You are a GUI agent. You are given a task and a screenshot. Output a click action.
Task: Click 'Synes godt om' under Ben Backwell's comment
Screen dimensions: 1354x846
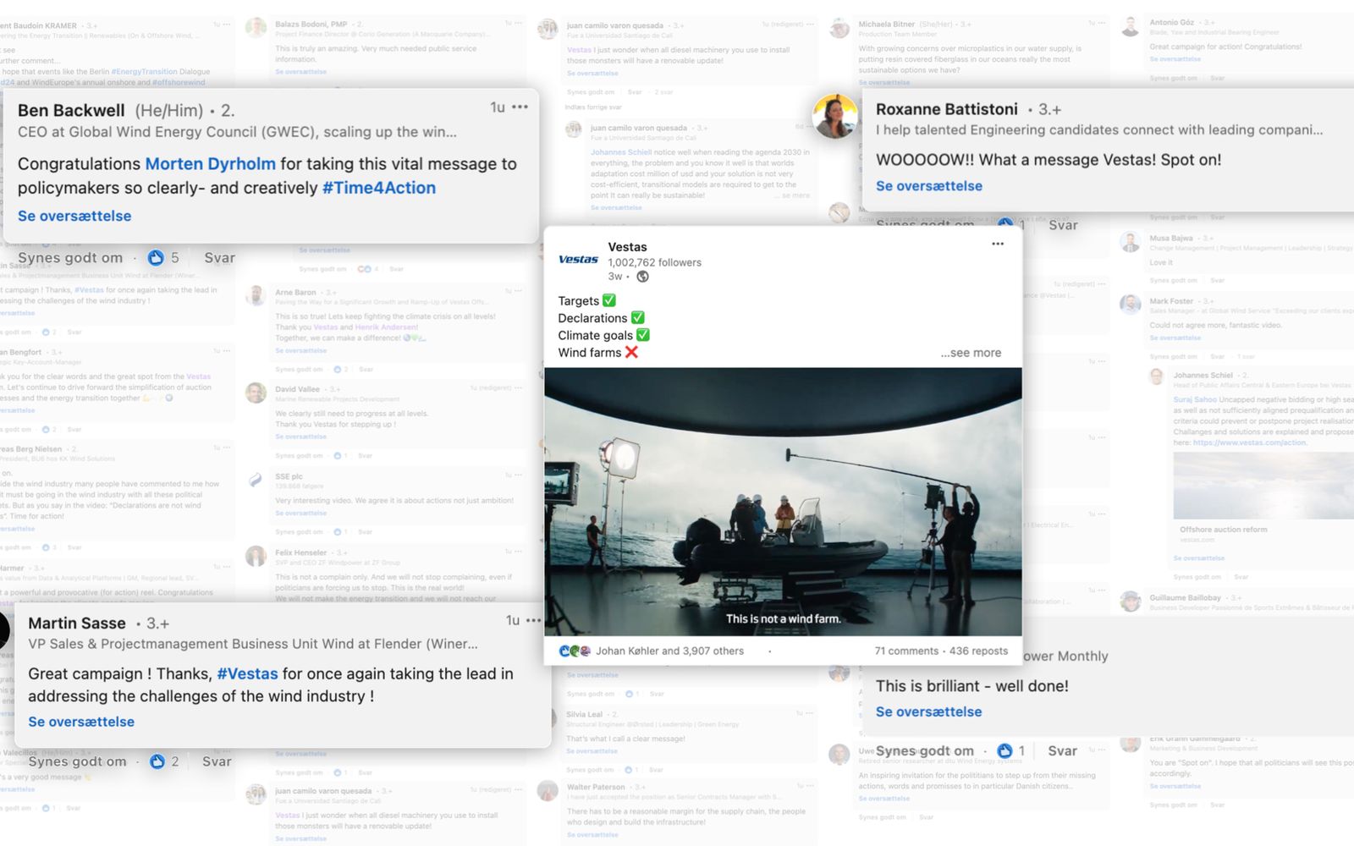coord(70,258)
